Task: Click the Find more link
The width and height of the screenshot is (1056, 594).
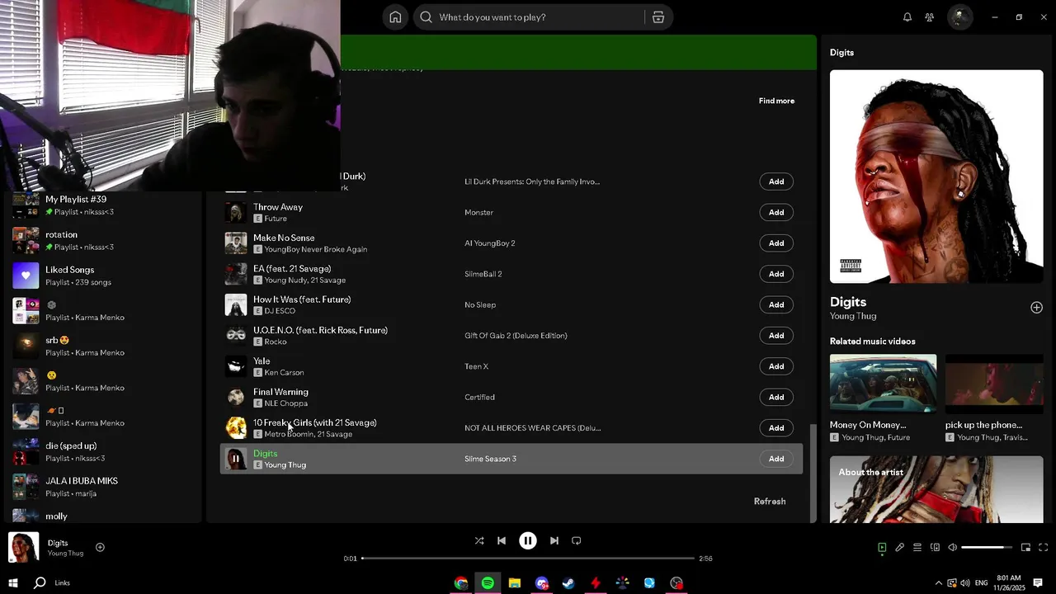Action: tap(776, 101)
